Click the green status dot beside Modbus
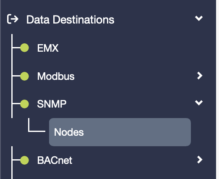Viewport: 219px width, 179px height. (24, 76)
